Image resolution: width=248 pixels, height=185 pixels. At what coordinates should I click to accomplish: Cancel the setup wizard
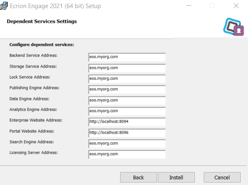coord(222,177)
